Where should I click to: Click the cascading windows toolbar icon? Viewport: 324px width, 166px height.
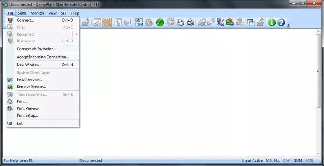coord(251,22)
